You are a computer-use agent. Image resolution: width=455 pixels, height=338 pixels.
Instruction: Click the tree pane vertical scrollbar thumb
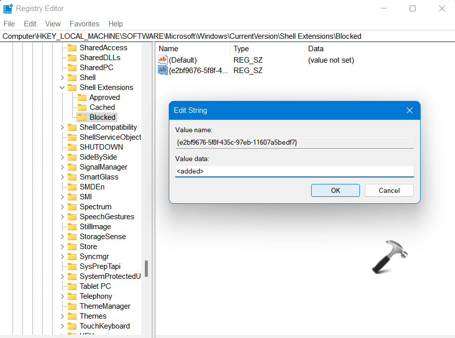click(x=146, y=268)
